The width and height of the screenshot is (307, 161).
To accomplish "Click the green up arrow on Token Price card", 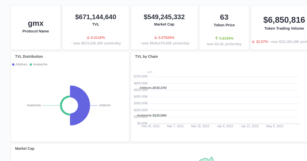I will (x=216, y=38).
